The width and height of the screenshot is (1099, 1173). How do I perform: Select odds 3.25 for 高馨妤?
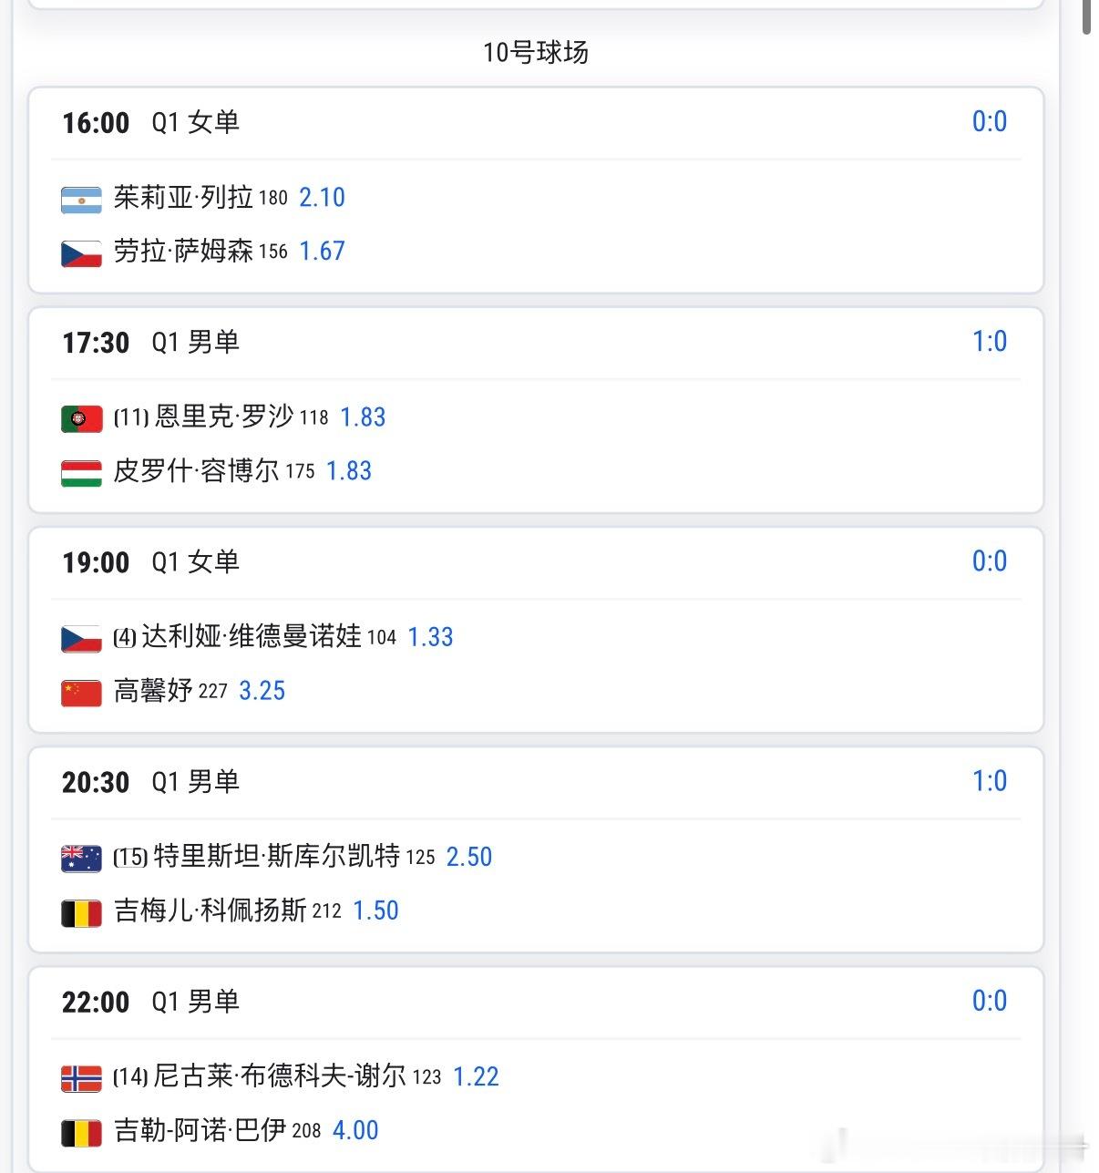262,691
